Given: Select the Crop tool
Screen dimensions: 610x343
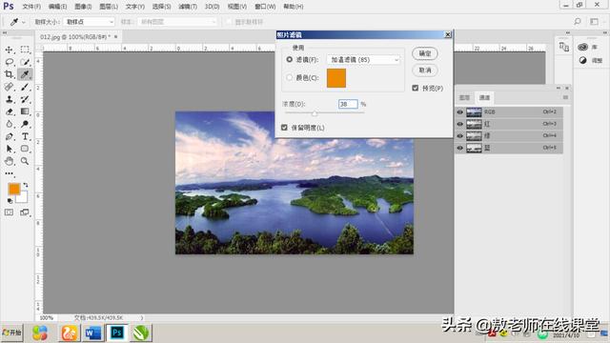Looking at the screenshot, I should click(9, 74).
